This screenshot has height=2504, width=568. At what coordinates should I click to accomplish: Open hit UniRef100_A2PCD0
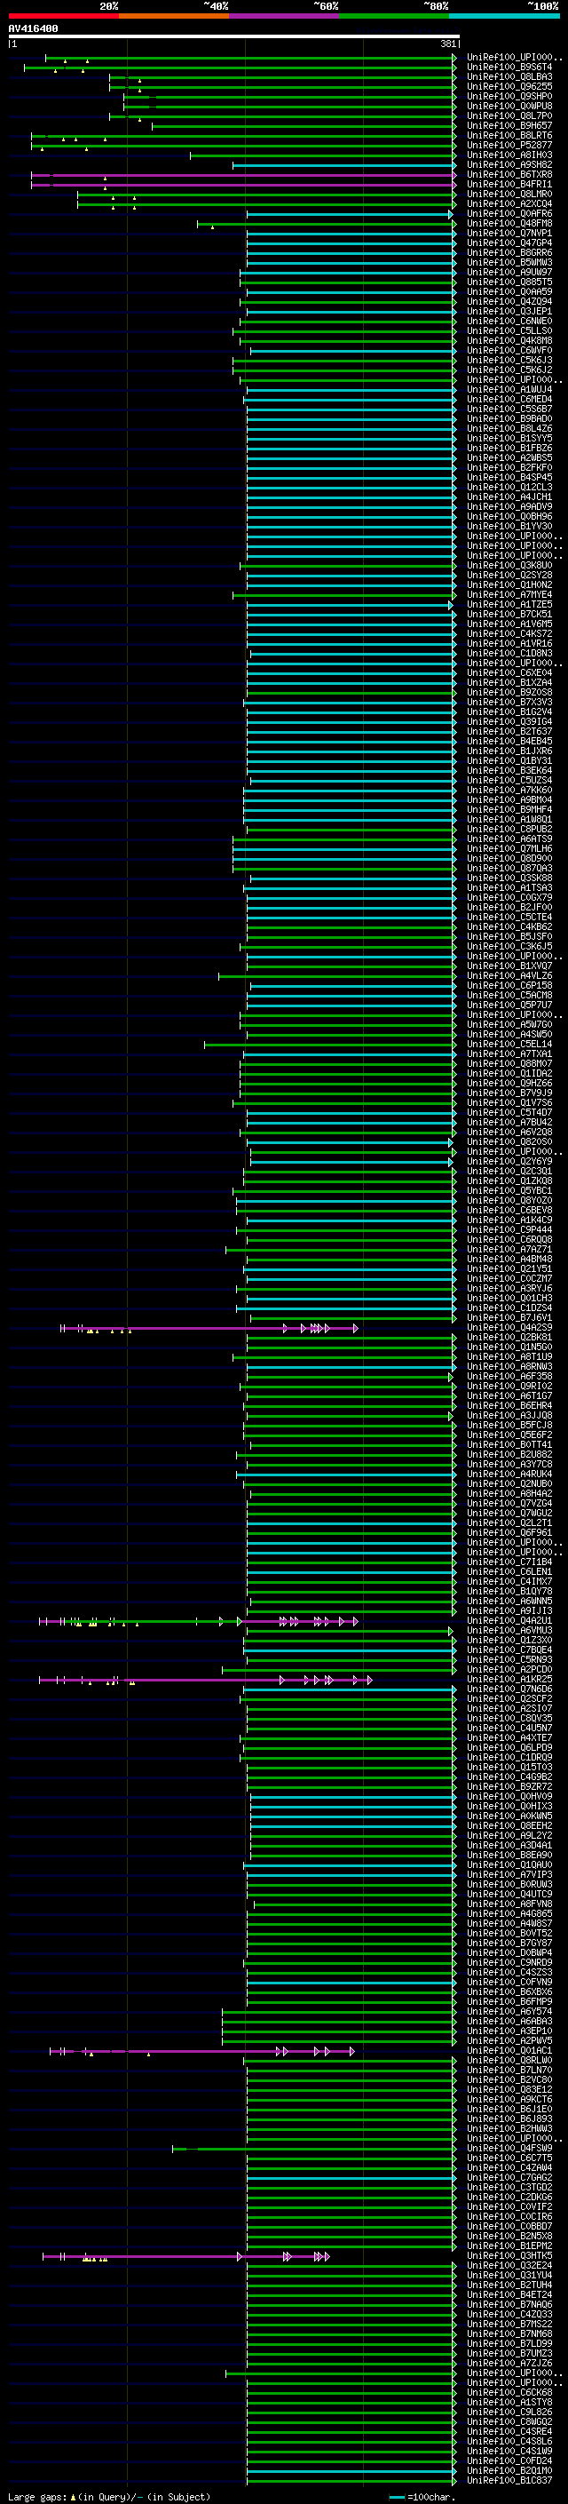tap(509, 1669)
